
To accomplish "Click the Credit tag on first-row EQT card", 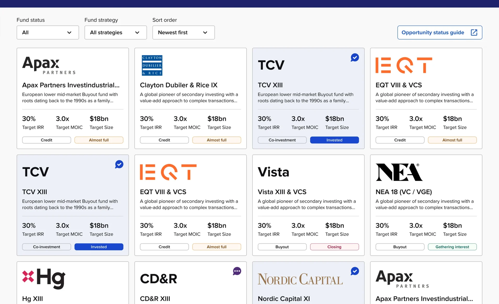I will [x=400, y=140].
